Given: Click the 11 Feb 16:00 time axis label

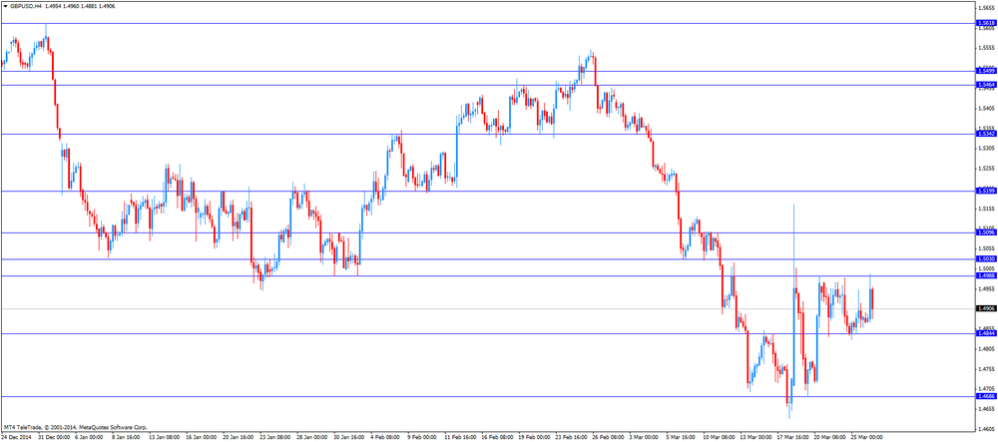Looking at the screenshot, I should click(459, 438).
